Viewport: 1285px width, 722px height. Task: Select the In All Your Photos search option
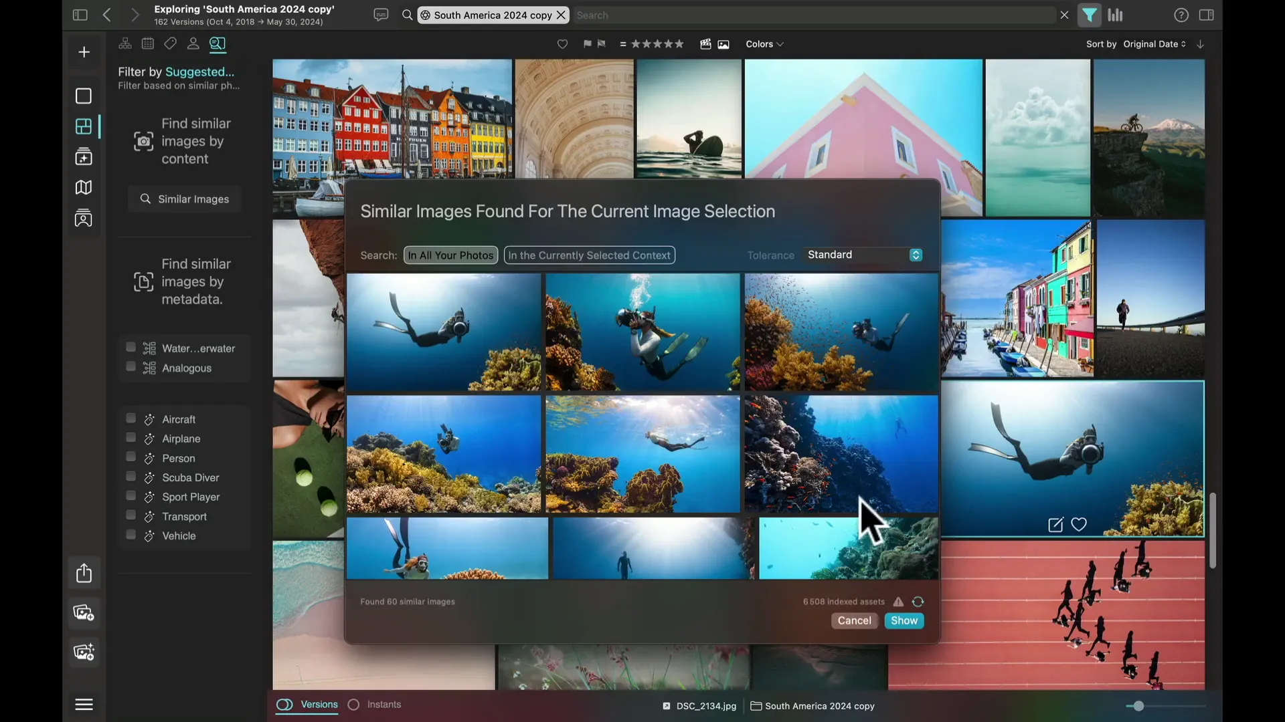(x=450, y=255)
